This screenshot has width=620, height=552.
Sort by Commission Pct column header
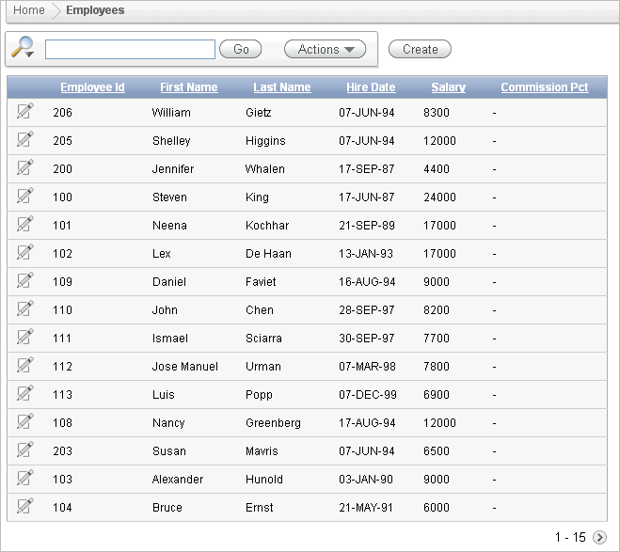(545, 87)
